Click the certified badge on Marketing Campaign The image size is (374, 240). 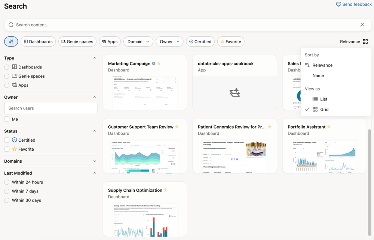(x=153, y=64)
